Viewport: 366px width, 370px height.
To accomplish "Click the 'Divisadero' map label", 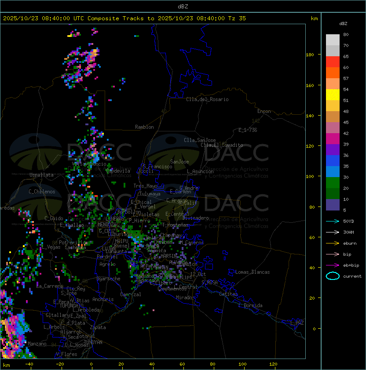I will (x=195, y=218).
